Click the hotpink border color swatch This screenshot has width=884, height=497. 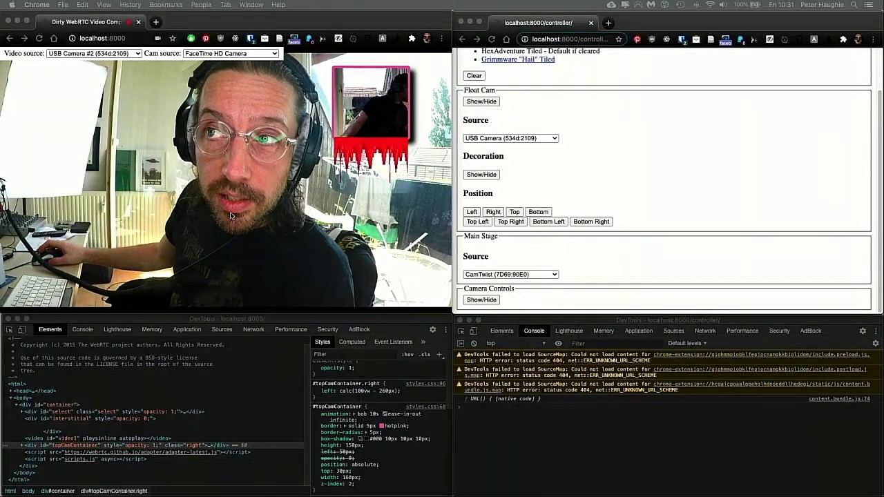381,426
